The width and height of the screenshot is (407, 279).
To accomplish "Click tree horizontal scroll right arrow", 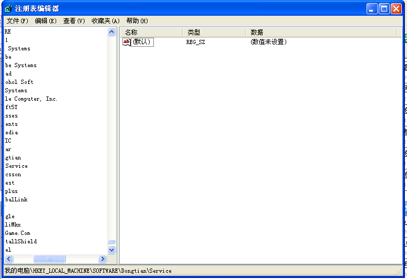I will [102, 259].
